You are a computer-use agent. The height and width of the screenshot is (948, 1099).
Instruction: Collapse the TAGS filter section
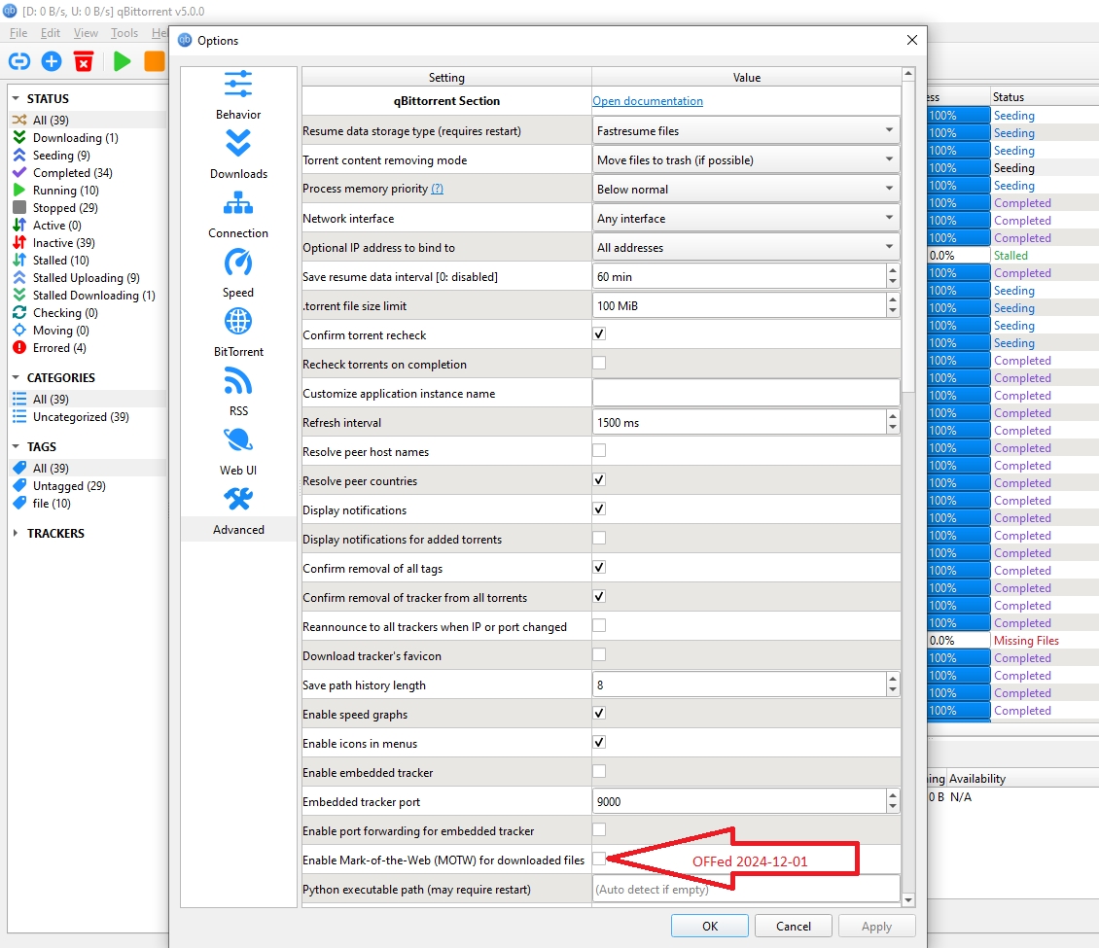[17, 447]
